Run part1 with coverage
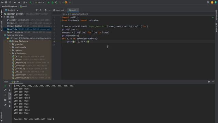The width and height of the screenshot is (218, 123). pos(57,2)
